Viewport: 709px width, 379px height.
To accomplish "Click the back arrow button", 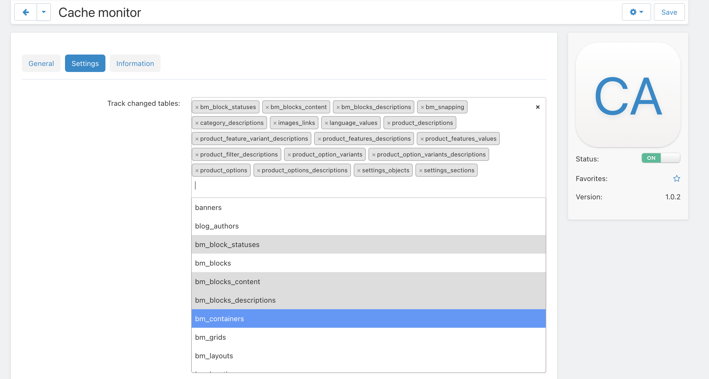I will coord(25,12).
